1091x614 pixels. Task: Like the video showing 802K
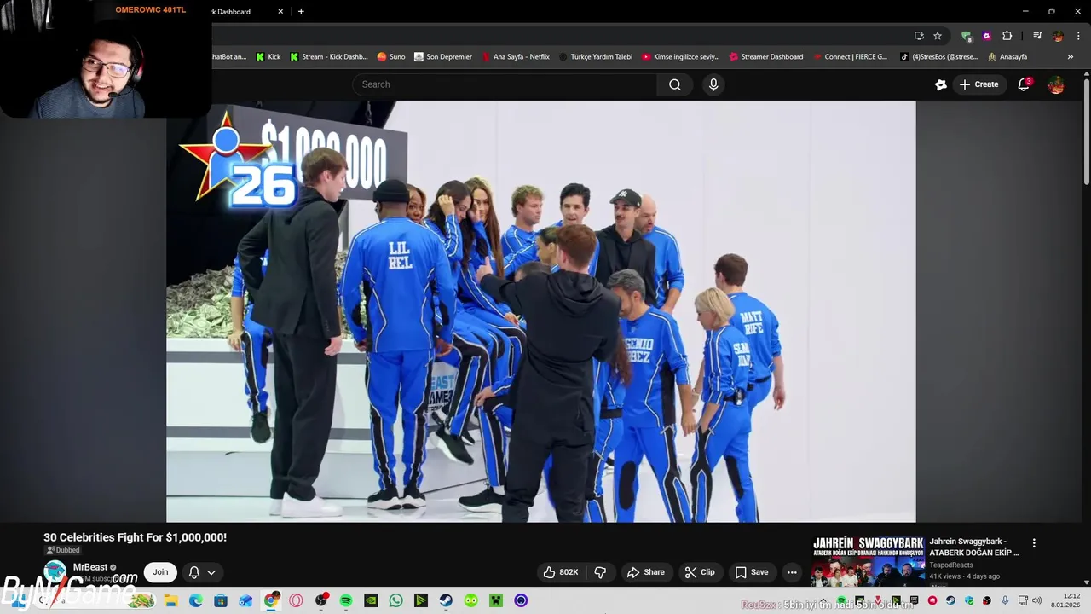click(x=561, y=572)
